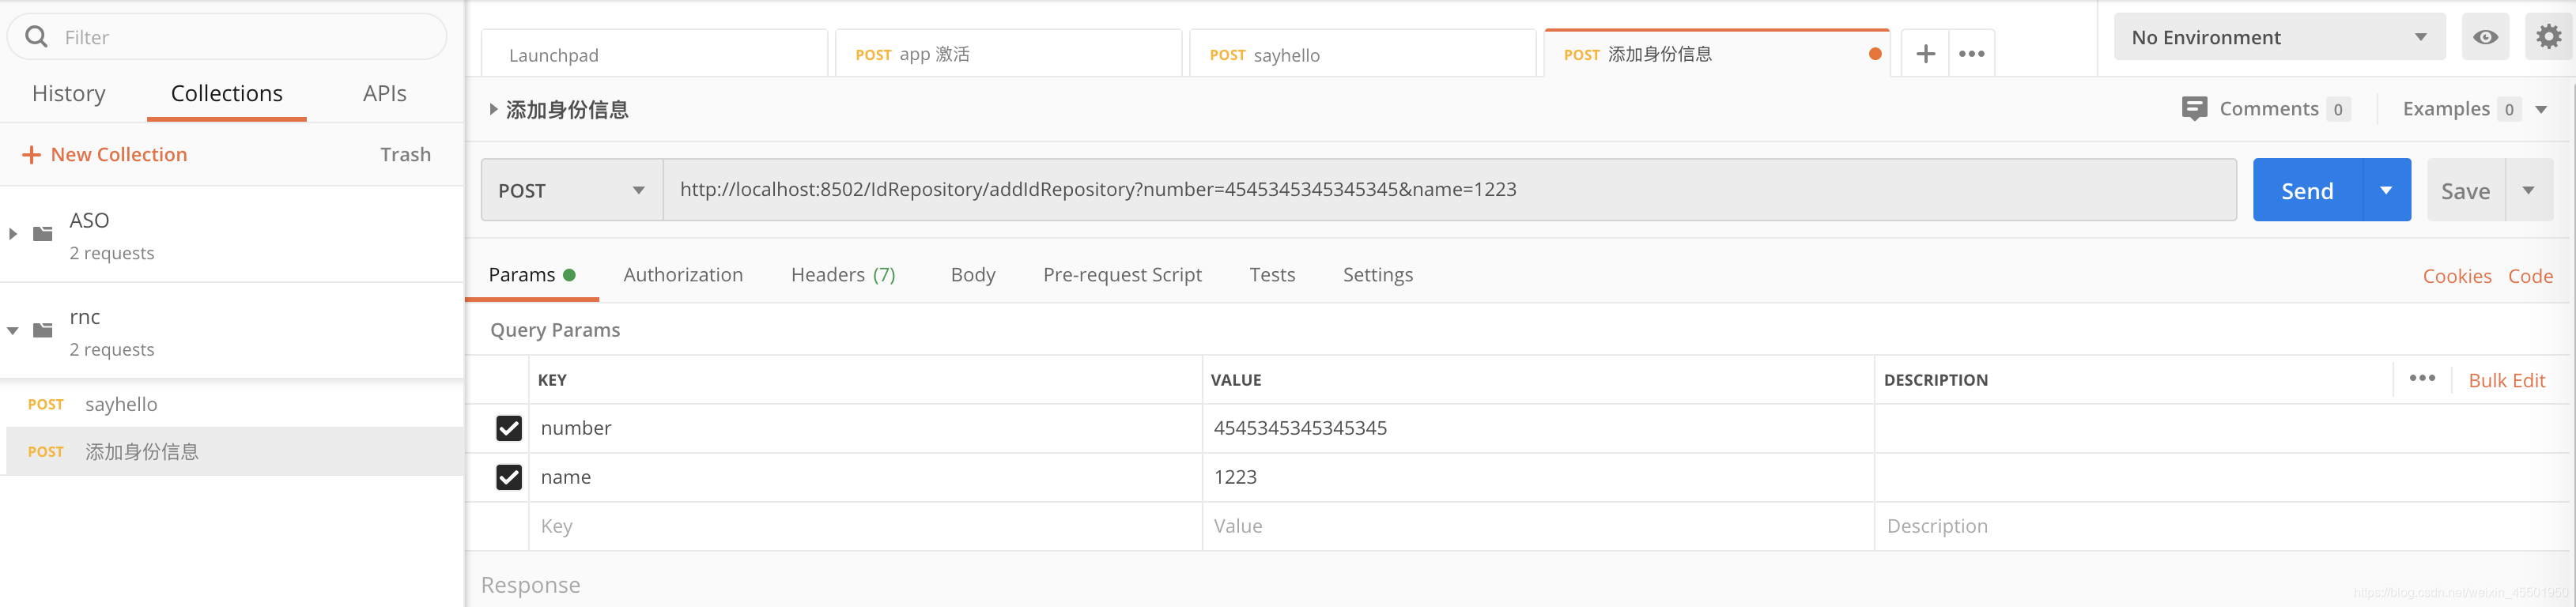The width and height of the screenshot is (2576, 607).
Task: Click the New Collection plus icon
Action: point(32,155)
